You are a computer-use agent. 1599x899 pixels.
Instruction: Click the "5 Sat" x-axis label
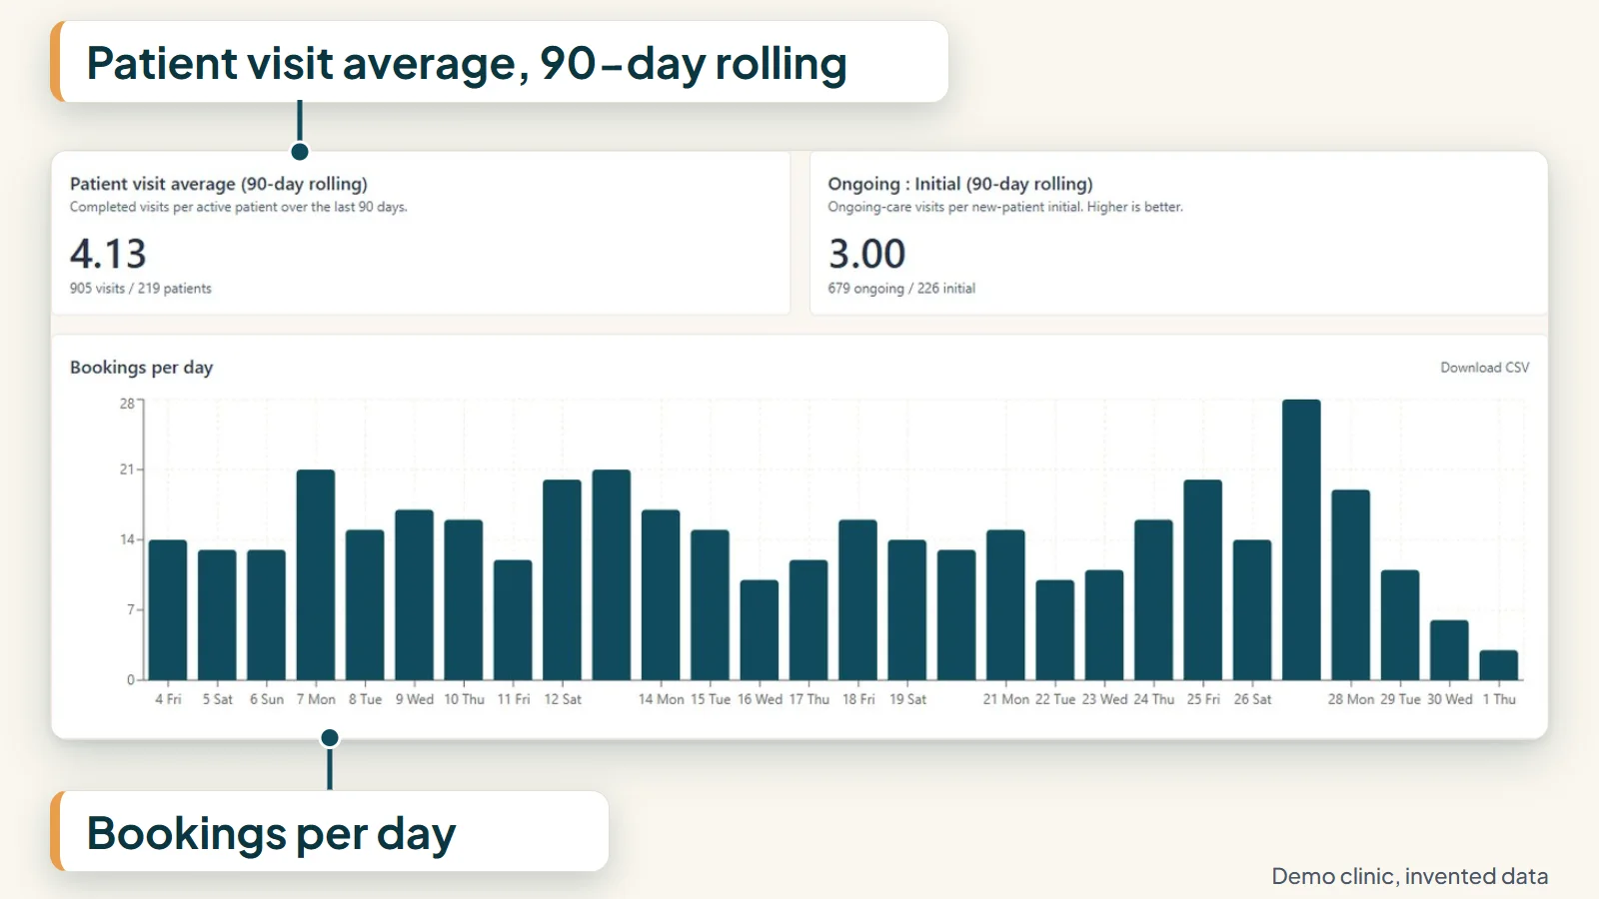tap(217, 699)
